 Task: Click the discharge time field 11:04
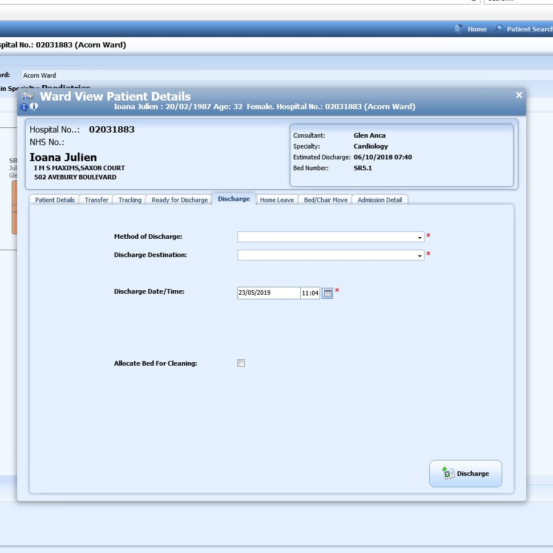point(310,293)
